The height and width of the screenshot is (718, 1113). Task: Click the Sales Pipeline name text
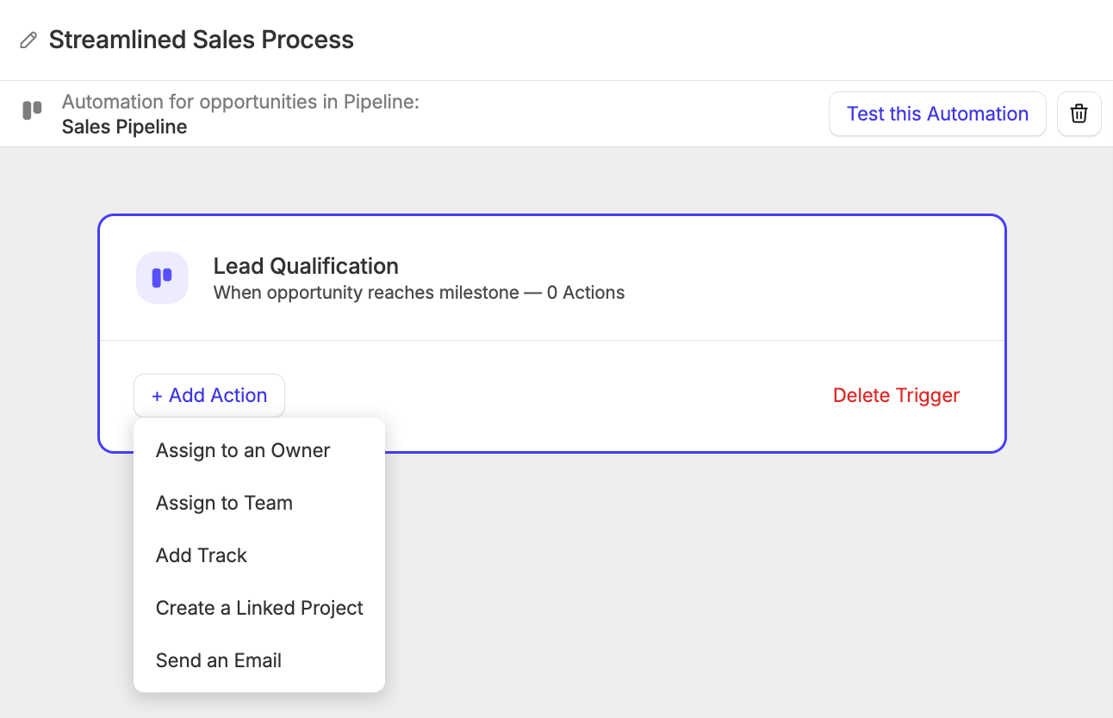point(124,127)
